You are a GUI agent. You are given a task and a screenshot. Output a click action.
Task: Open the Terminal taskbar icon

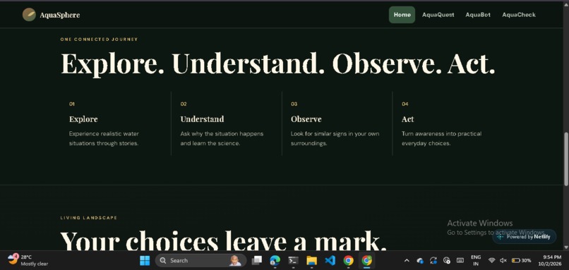point(293,260)
